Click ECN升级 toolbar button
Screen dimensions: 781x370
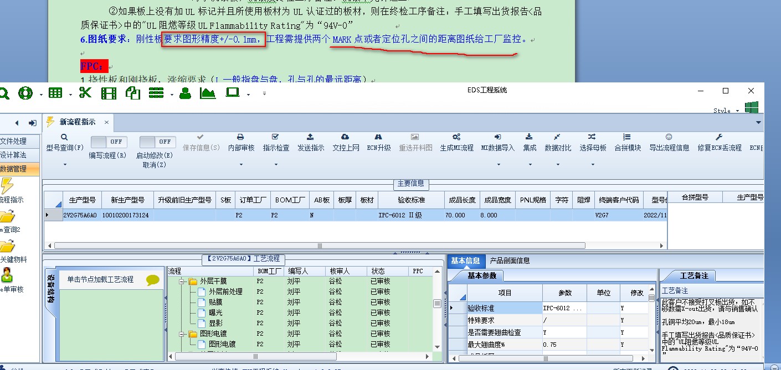coord(379,143)
